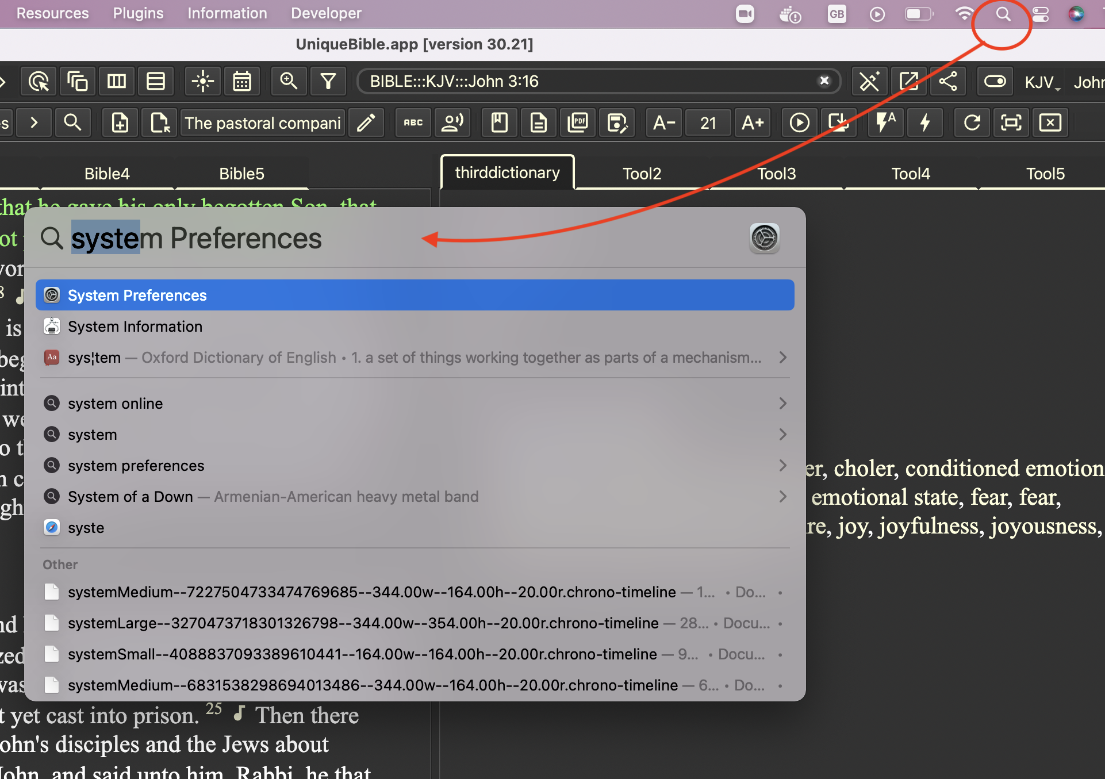Click the stacked-windows copy icon

[78, 81]
